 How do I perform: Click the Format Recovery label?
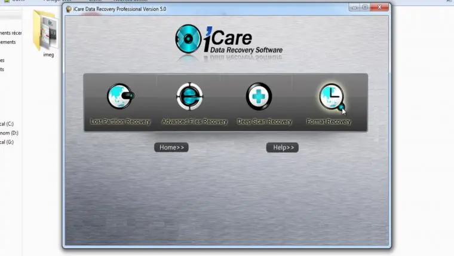coord(329,121)
